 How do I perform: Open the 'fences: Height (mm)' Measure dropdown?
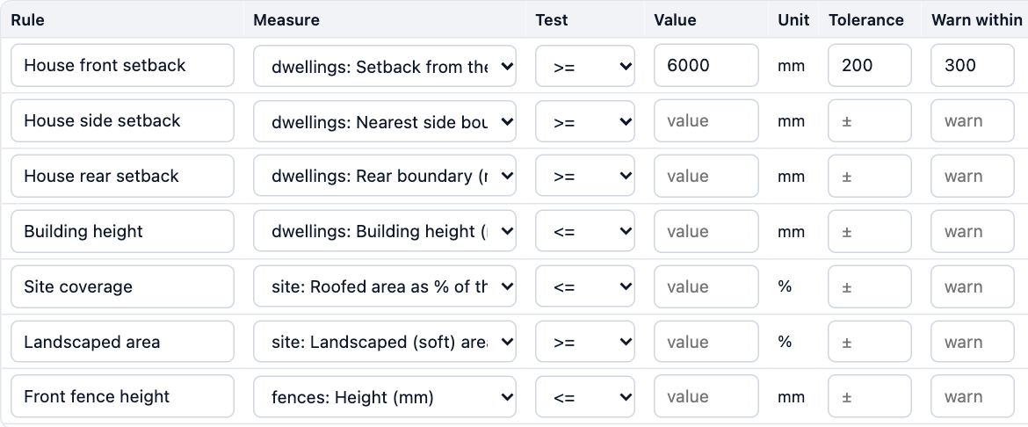coord(385,397)
